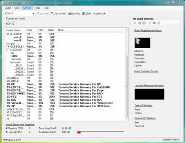The image size is (185, 143).
Task: Click TerminalService Gateway For Edge note
Action: pyautogui.click(x=81, y=91)
